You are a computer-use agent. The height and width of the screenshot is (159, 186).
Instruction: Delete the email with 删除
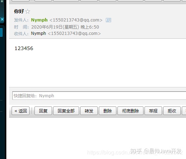pyautogui.click(x=108, y=111)
